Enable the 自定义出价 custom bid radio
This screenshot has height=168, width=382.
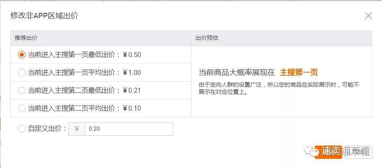22,129
